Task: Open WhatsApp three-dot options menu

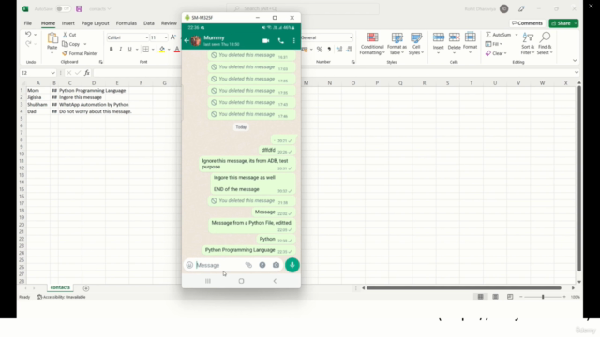Action: click(x=293, y=40)
